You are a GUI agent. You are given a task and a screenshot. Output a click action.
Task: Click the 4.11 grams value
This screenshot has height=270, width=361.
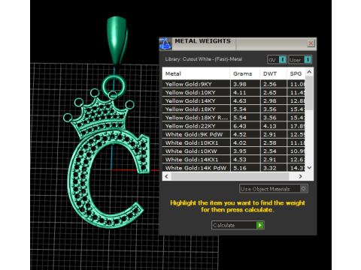[240, 92]
